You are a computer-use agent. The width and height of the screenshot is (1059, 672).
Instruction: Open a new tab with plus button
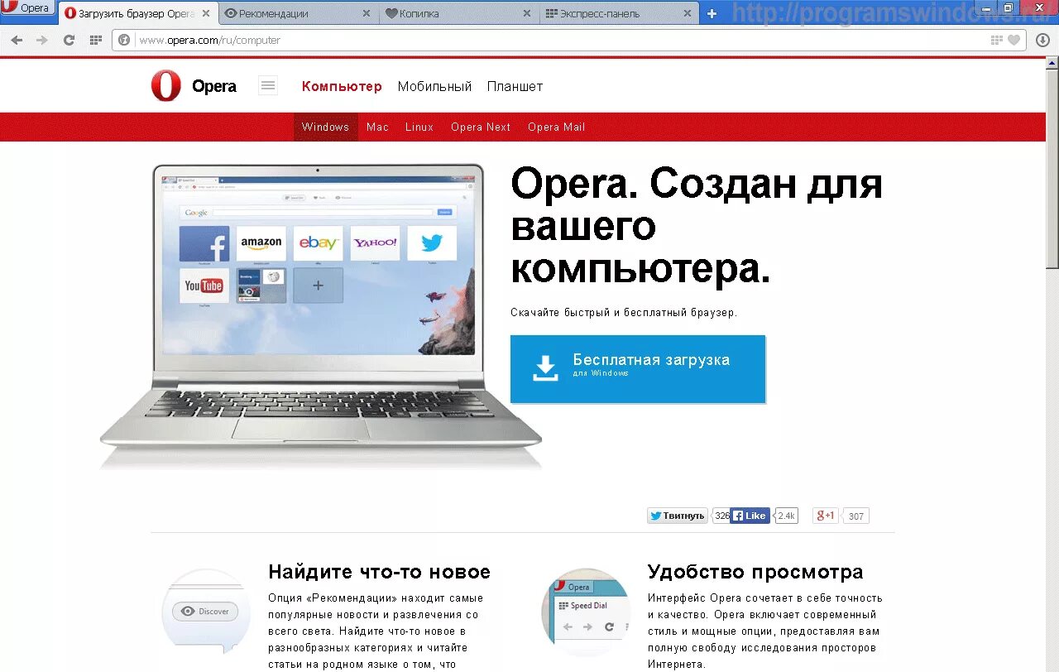pos(712,13)
